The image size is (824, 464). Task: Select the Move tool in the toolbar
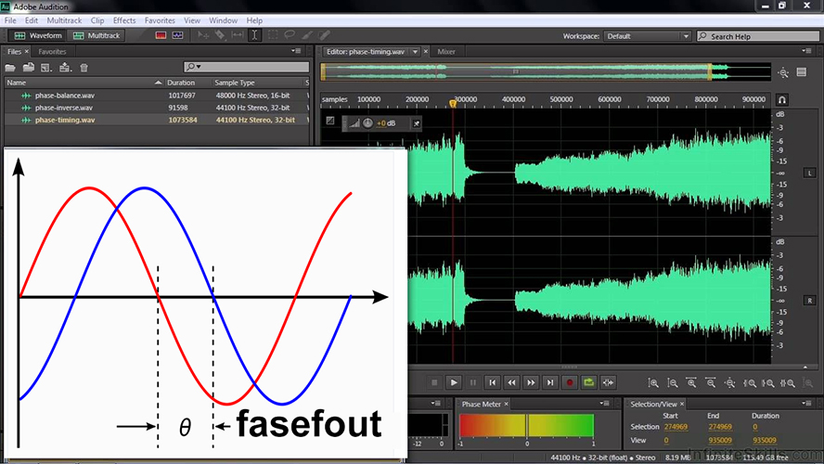tap(203, 36)
